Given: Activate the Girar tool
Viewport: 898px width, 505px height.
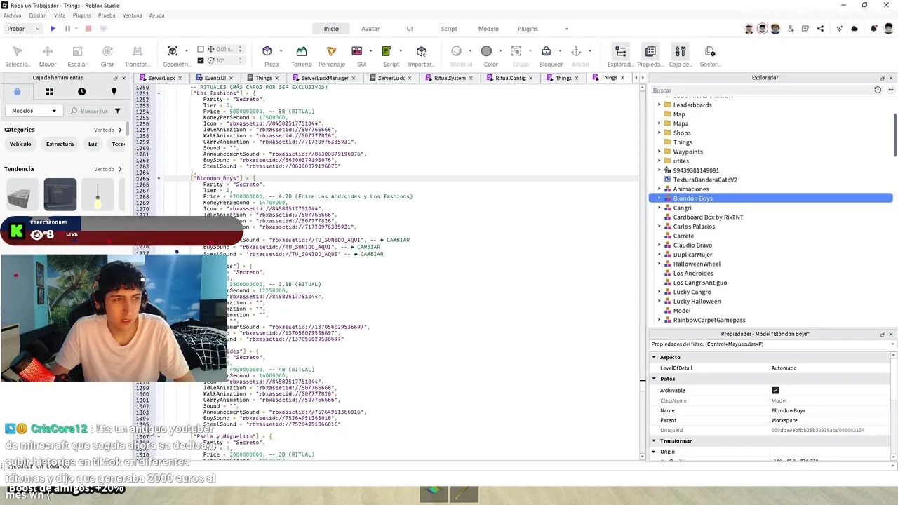Looking at the screenshot, I should (x=107, y=57).
